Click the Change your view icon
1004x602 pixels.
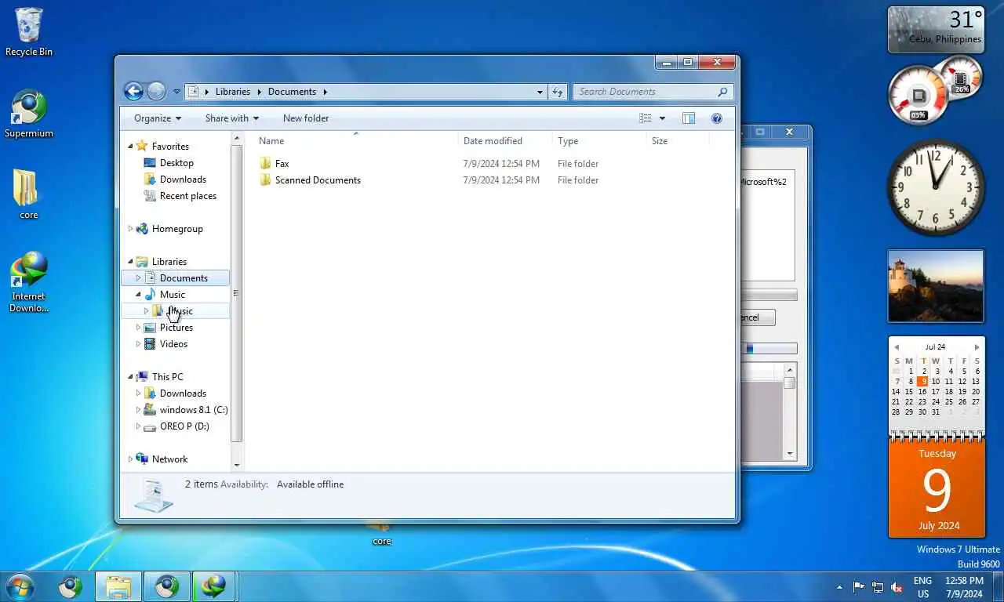(646, 118)
